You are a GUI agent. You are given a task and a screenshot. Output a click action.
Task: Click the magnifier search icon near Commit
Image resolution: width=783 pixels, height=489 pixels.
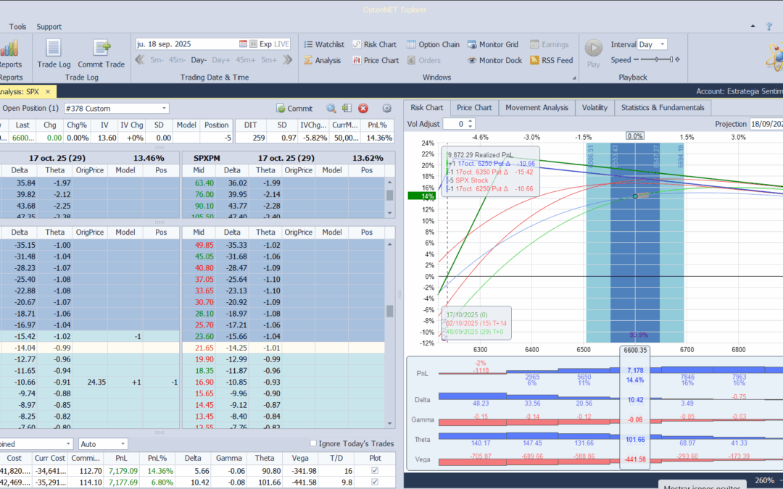(331, 108)
